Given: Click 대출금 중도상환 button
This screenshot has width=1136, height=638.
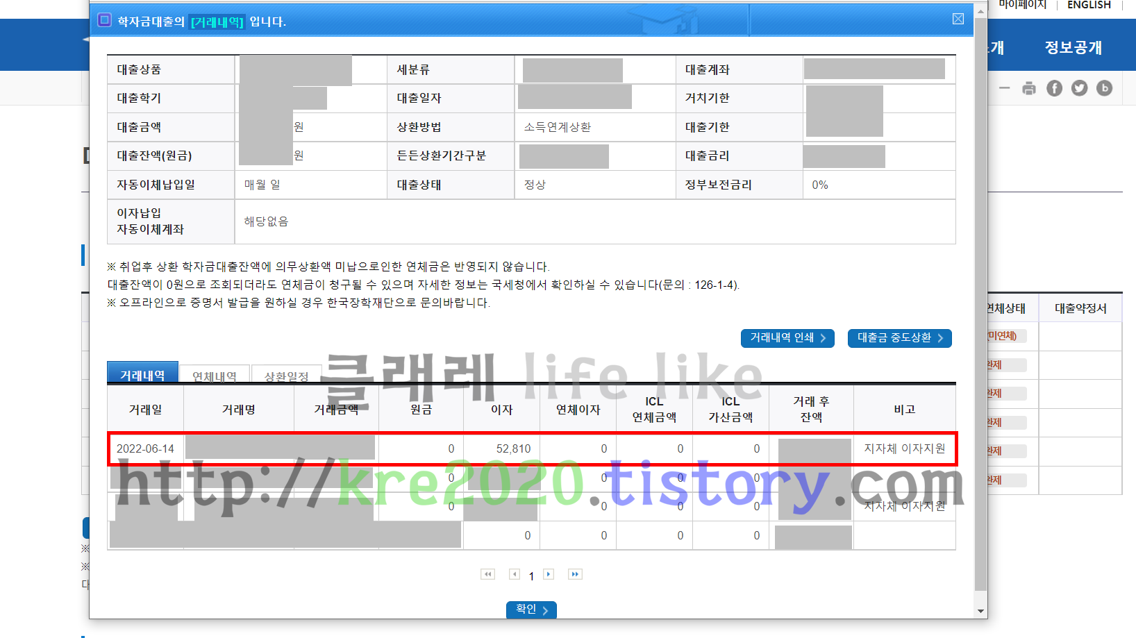Looking at the screenshot, I should pyautogui.click(x=900, y=338).
